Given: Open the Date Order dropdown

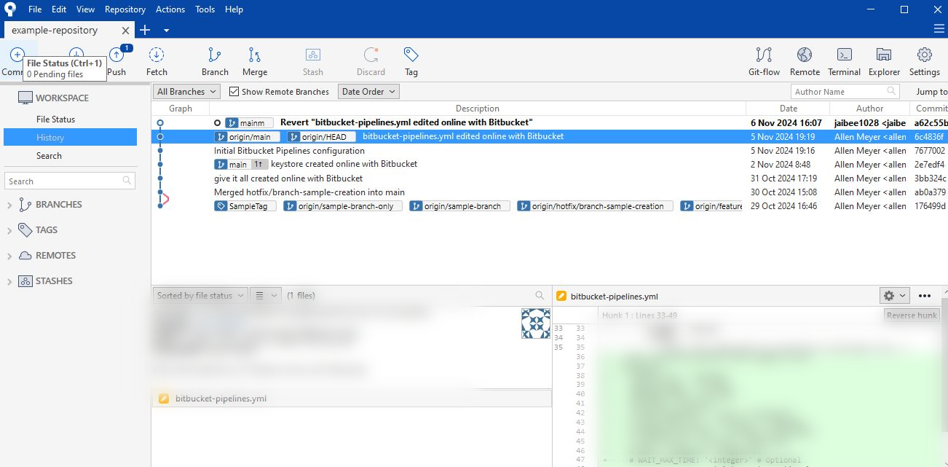Looking at the screenshot, I should [x=369, y=92].
